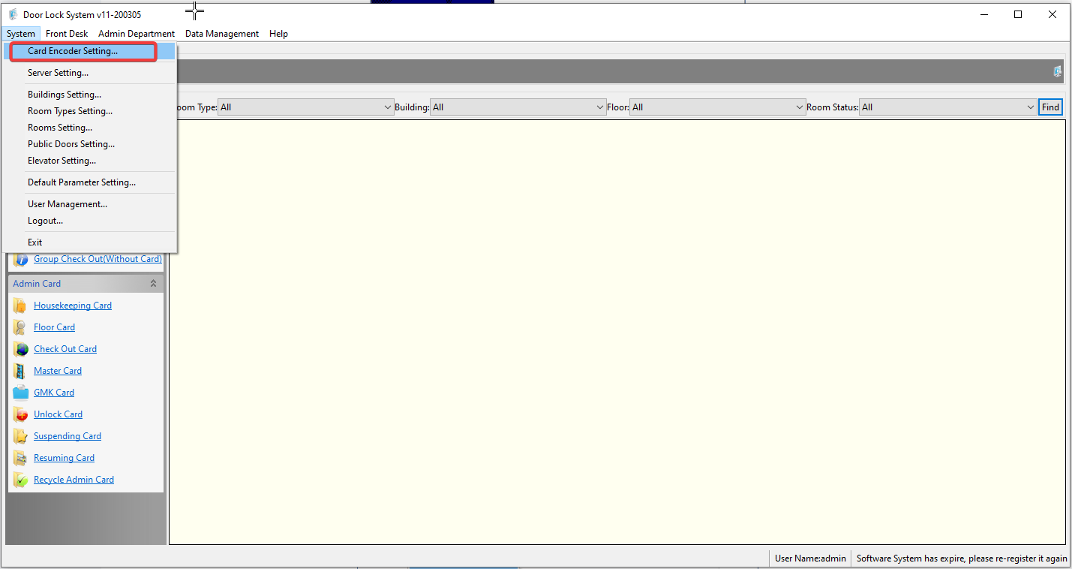The height and width of the screenshot is (569, 1072).
Task: Close the Door Lock System window
Action: coord(1052,14)
